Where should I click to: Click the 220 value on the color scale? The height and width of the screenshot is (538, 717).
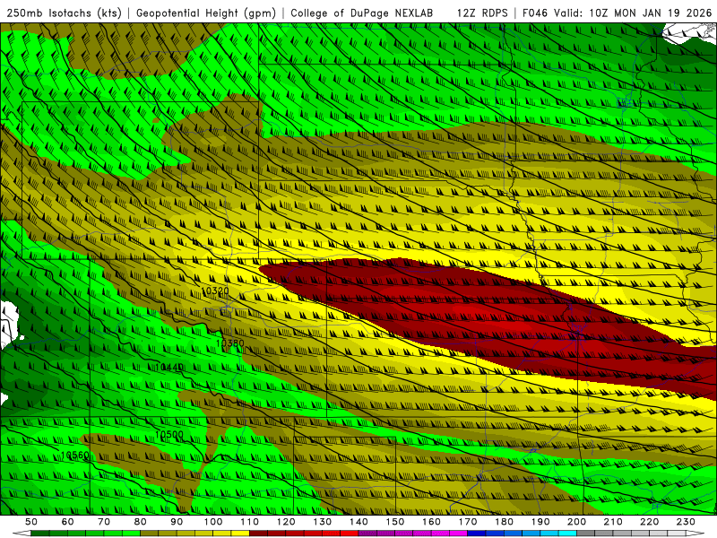tap(650, 522)
